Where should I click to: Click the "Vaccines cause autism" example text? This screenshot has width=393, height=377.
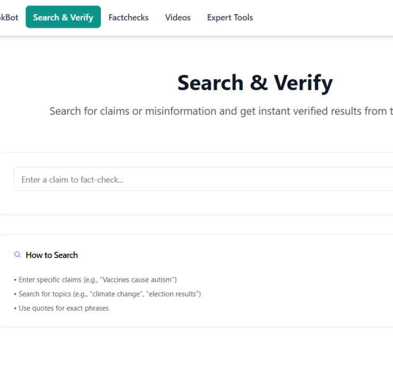[138, 279]
